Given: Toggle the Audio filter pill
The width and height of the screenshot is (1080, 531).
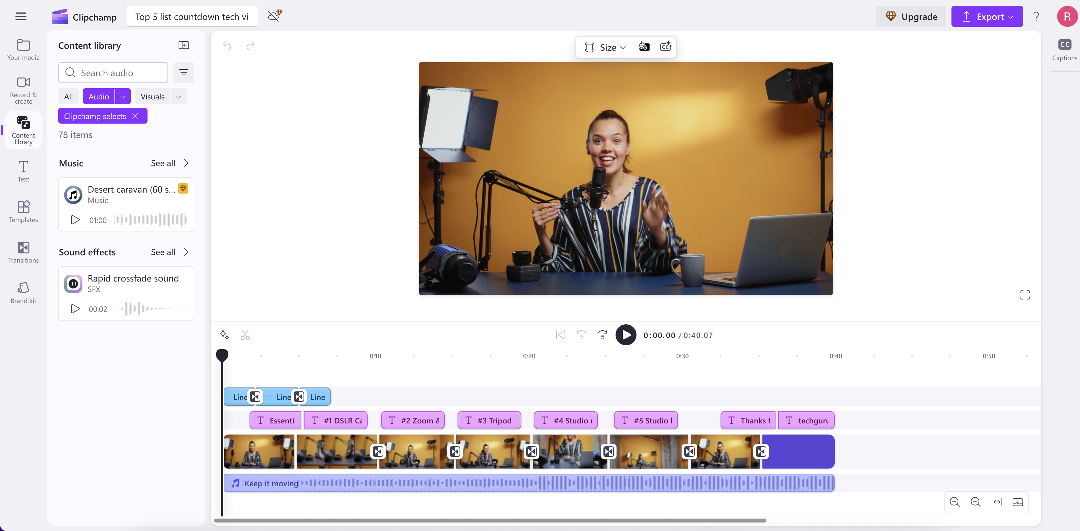Looking at the screenshot, I should click(x=99, y=96).
